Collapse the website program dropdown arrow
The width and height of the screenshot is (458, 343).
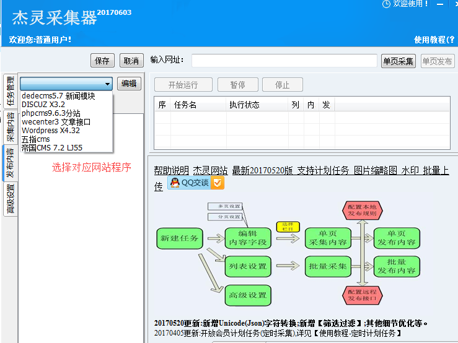pyautogui.click(x=107, y=84)
